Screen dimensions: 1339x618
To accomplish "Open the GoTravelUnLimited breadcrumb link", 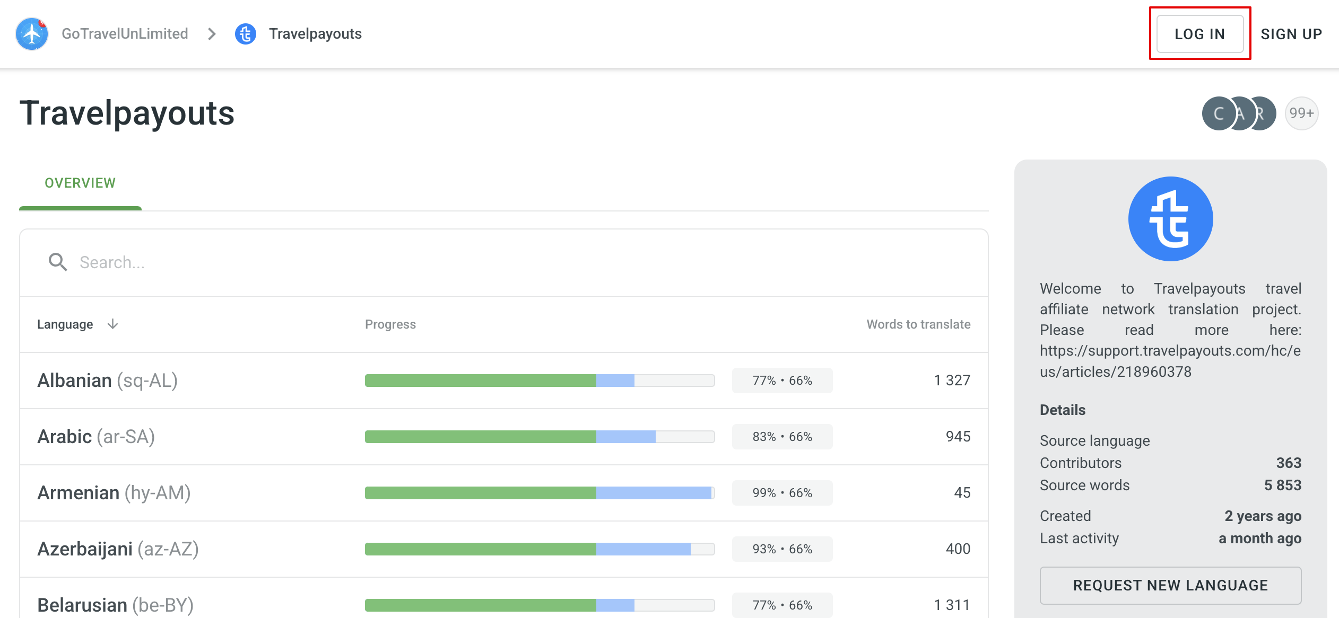I will 125,34.
